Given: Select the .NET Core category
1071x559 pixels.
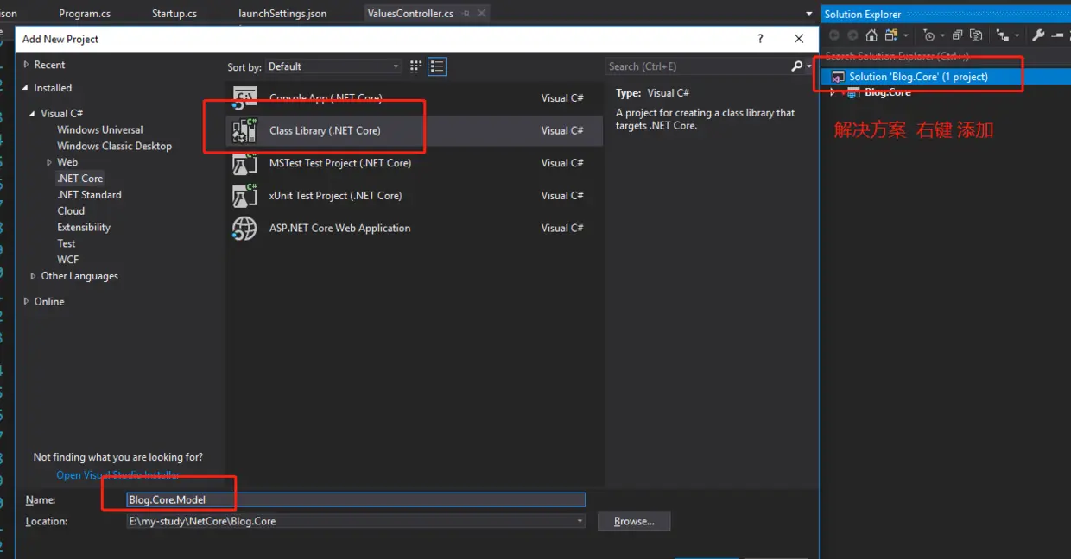Looking at the screenshot, I should tap(79, 179).
